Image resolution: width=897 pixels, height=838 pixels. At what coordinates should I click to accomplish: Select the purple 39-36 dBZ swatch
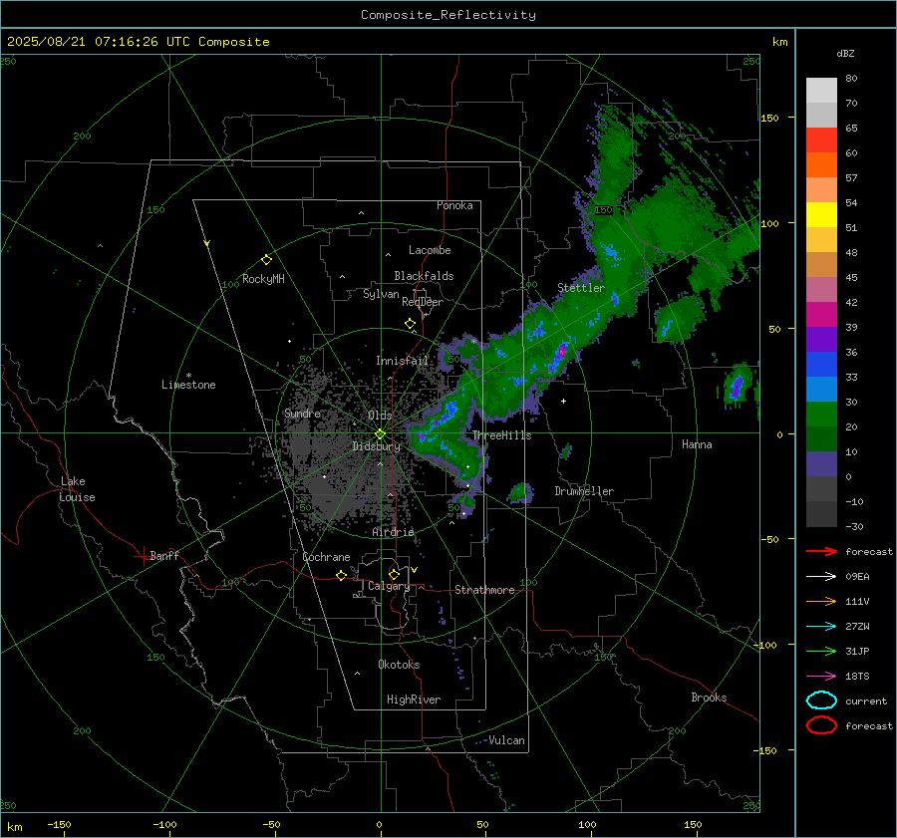pos(821,340)
